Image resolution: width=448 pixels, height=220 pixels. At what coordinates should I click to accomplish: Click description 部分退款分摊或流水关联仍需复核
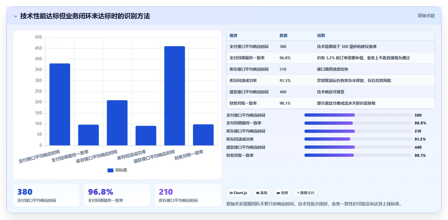[346, 103]
